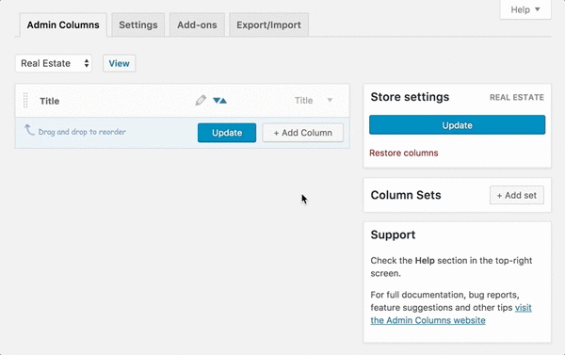Viewport: 565px width, 355px height.
Task: Open the Export/Import tab
Action: [x=268, y=24]
